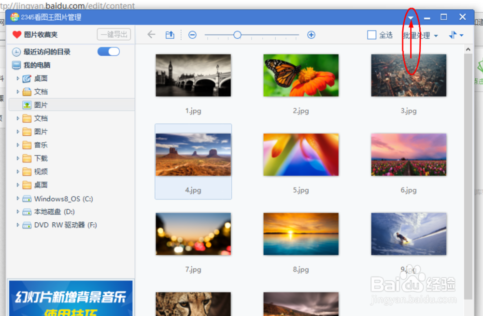This screenshot has height=316, width=483.
Task: Open the 3.jpg city aerial thumbnail
Action: 409,75
